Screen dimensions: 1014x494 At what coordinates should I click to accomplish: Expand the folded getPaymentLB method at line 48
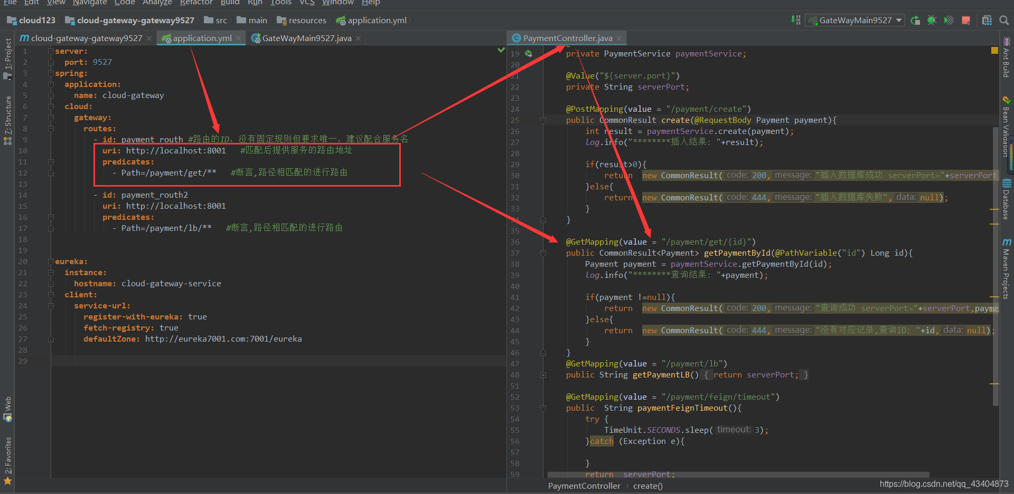click(x=543, y=375)
